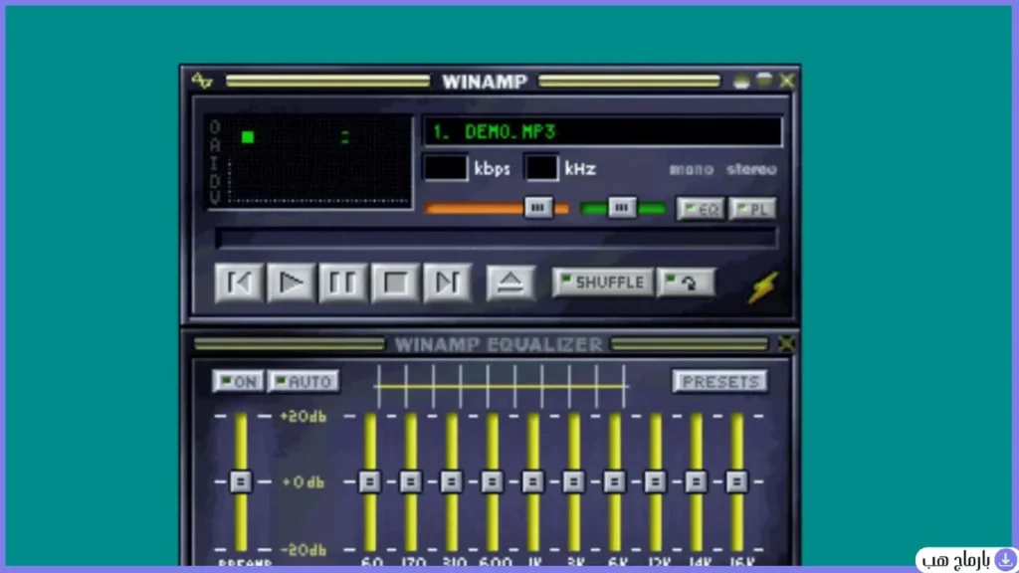Start playback with the Play button
Screen dimensions: 1019x573
[x=292, y=283]
